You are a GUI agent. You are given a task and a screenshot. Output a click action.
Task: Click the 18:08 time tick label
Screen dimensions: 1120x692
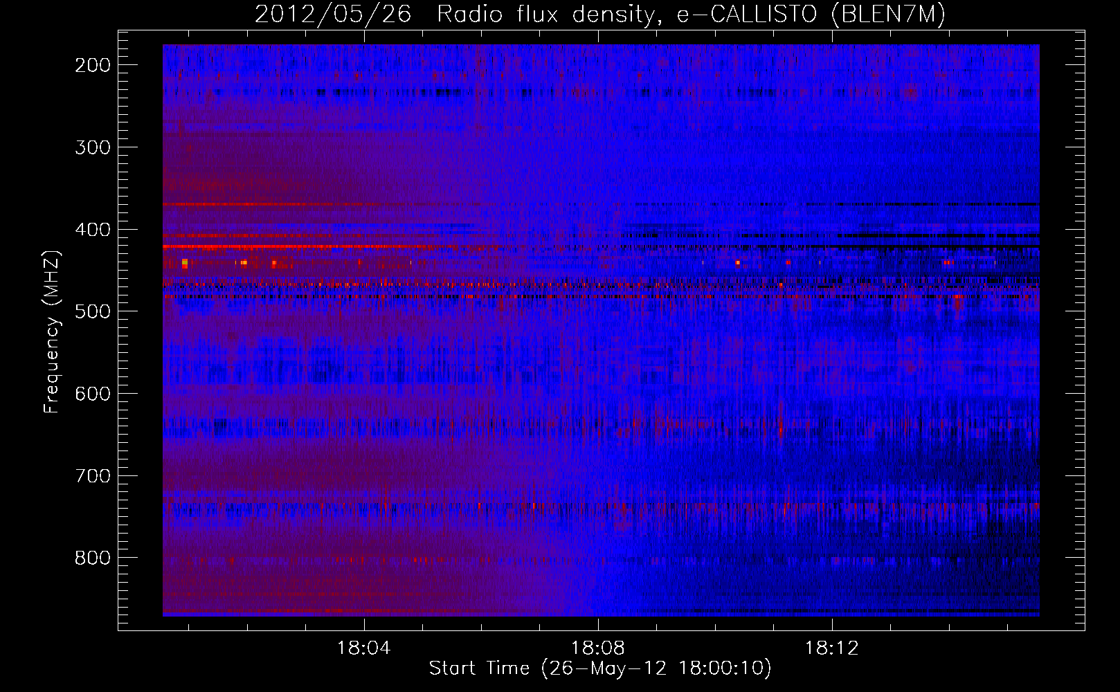(597, 648)
